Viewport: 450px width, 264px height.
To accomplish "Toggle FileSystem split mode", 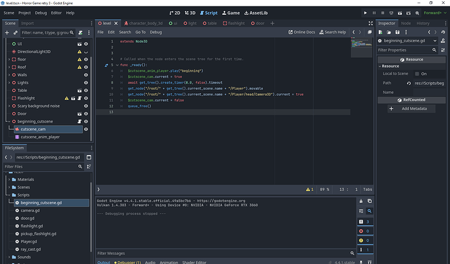I will [89, 157].
